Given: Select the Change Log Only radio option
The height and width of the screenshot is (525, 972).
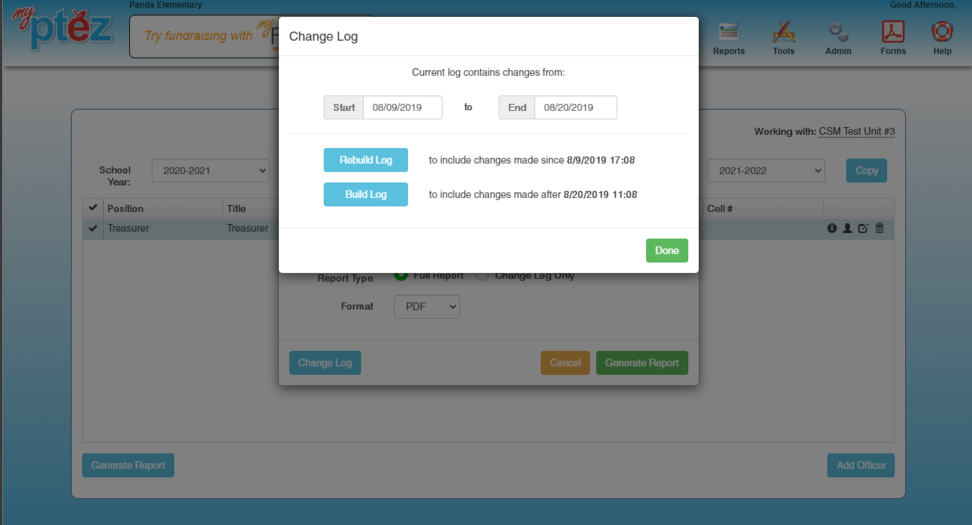Looking at the screenshot, I should [482, 276].
